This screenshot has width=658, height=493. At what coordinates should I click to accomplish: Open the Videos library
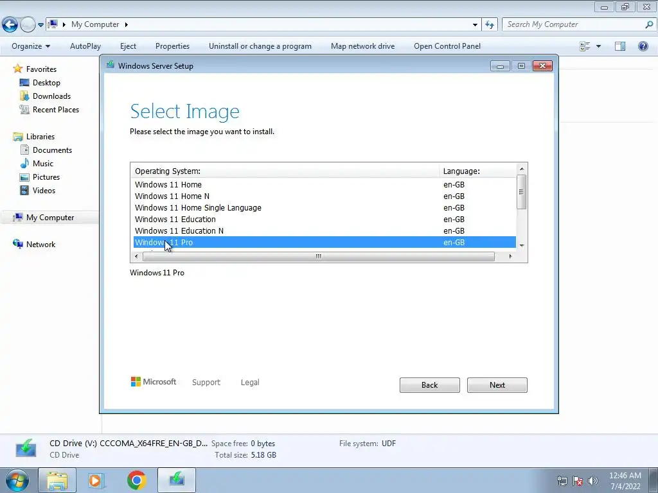44,190
